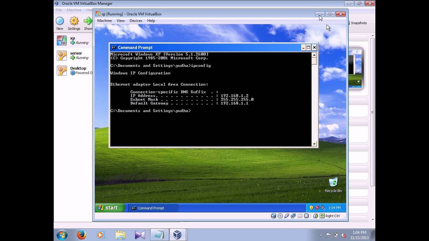Click the Windows 7 clock 11/15/2013
Image resolution: width=429 pixels, height=241 pixels.
pos(359,235)
